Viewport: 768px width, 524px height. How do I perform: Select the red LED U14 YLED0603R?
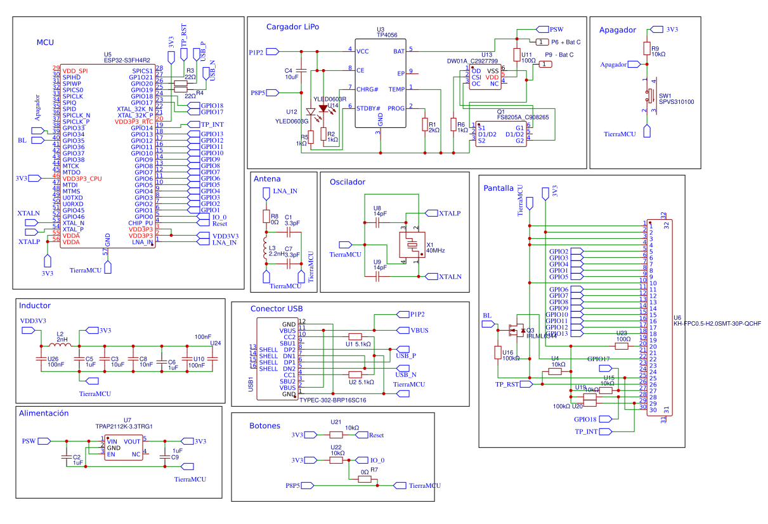pos(323,108)
